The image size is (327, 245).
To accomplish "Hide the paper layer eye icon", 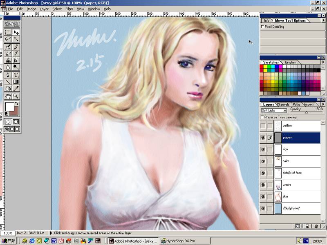I will [x=263, y=138].
